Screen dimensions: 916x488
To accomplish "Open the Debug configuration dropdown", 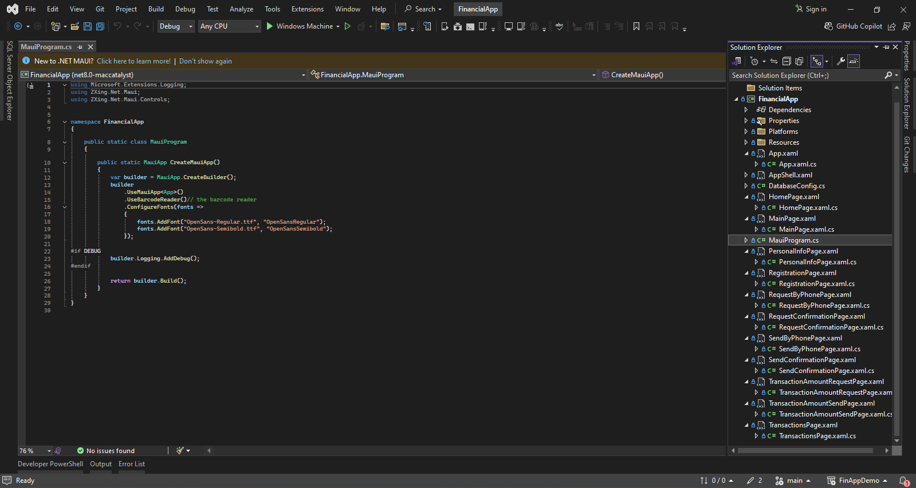I will click(x=176, y=26).
